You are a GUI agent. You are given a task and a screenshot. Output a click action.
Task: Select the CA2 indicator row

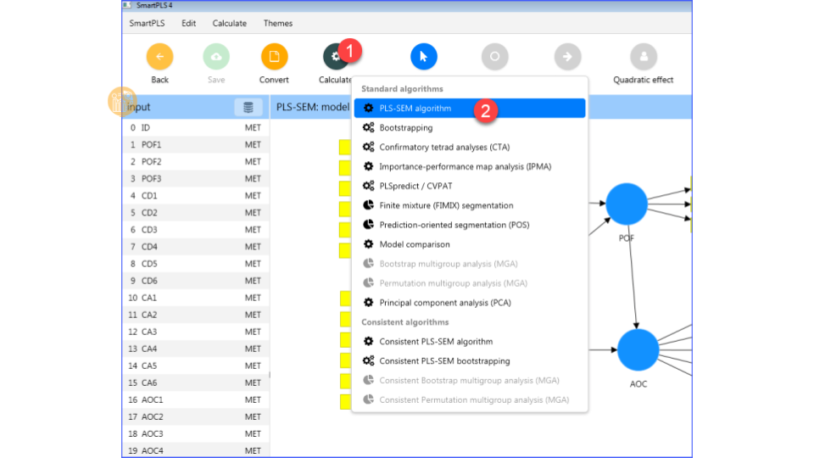click(x=196, y=315)
